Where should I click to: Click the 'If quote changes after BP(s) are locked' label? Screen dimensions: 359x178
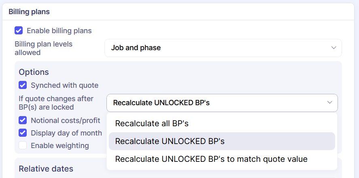click(56, 103)
